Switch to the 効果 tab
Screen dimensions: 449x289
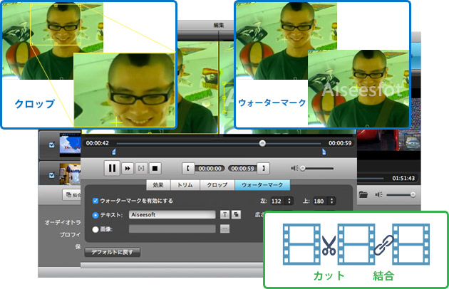point(157,185)
